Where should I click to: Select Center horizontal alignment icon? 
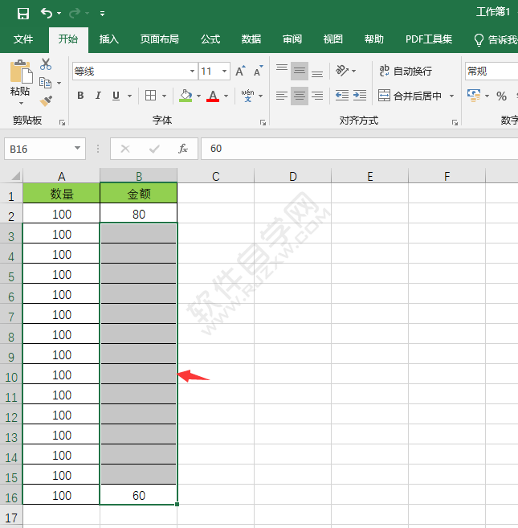click(300, 96)
